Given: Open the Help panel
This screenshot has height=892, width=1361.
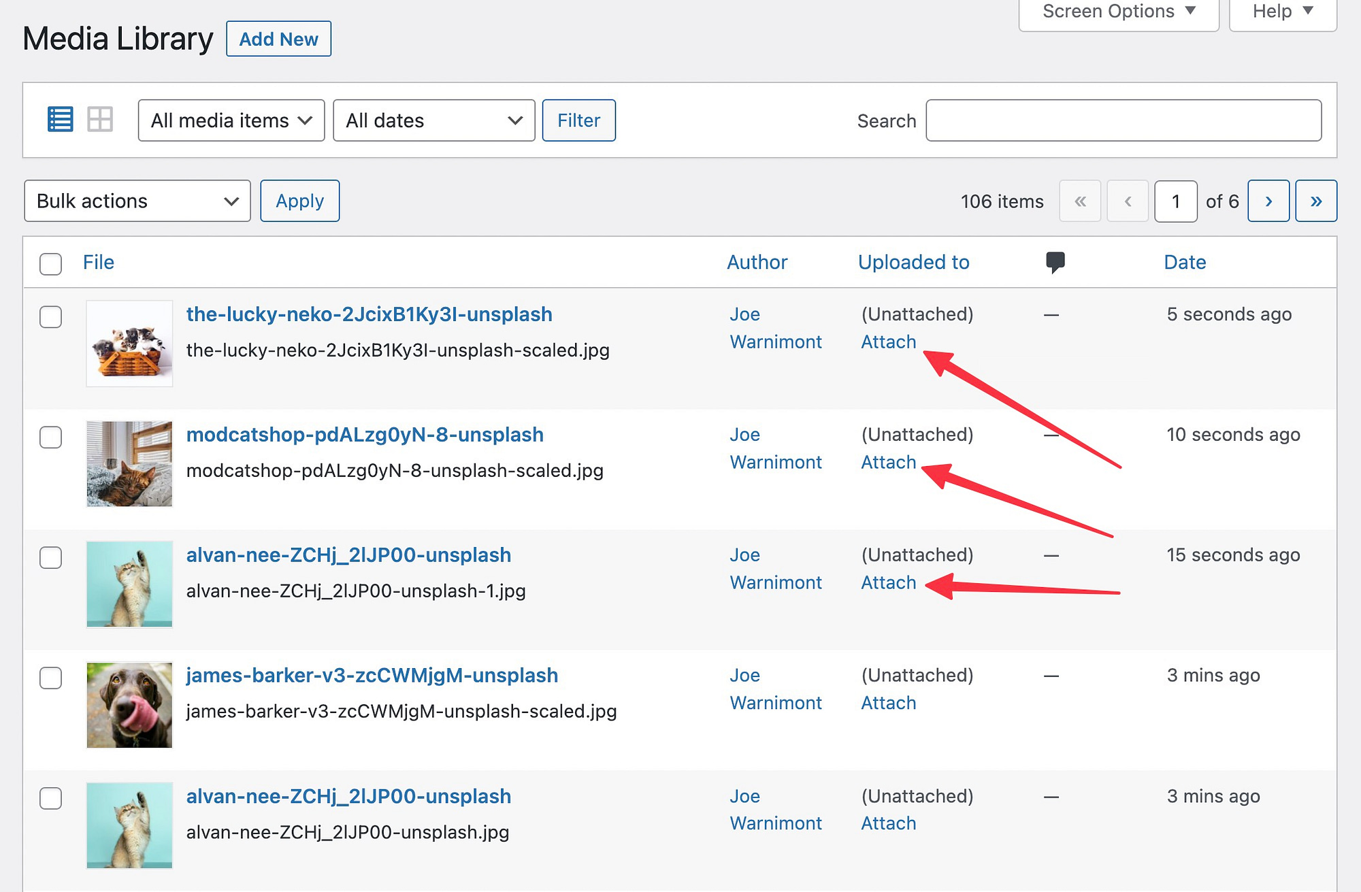Looking at the screenshot, I should pos(1282,11).
